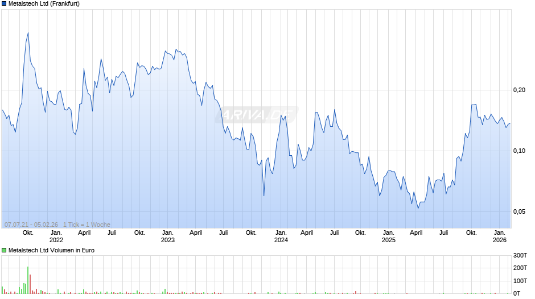Click the 'Jan. 2023' time axis label
535x299 pixels.
[x=167, y=236]
